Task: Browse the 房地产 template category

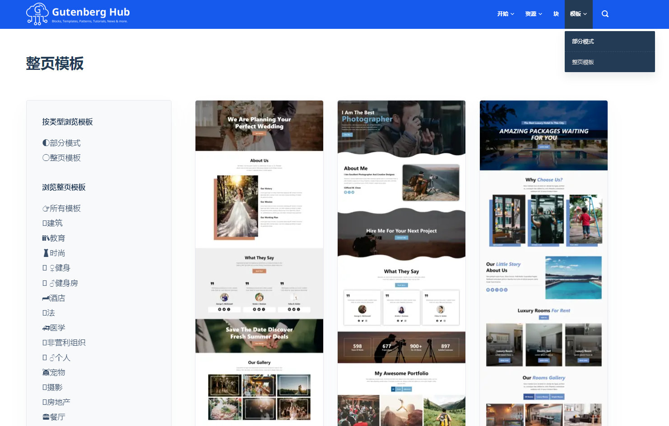Action: pos(59,402)
